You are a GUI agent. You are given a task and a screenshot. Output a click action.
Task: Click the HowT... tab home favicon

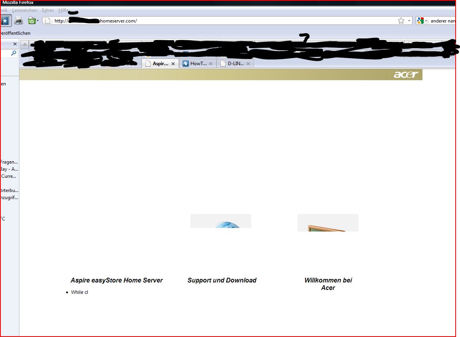pos(185,64)
